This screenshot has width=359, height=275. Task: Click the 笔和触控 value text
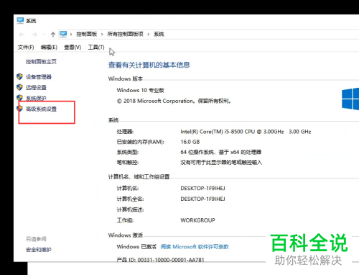point(221,163)
